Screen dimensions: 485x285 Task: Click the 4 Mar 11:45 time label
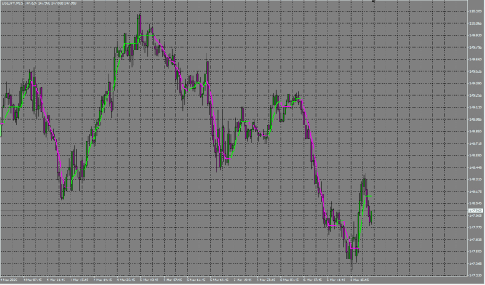pyautogui.click(x=56, y=280)
